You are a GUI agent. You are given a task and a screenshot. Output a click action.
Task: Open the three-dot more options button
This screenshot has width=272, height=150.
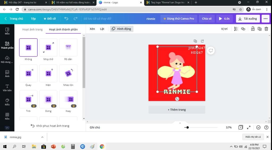(x=265, y=18)
